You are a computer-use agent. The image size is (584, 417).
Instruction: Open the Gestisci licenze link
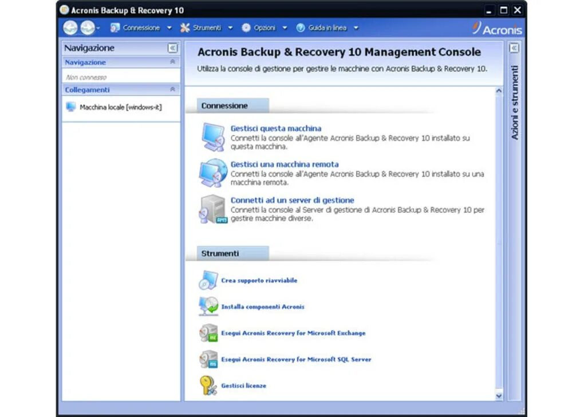243,386
